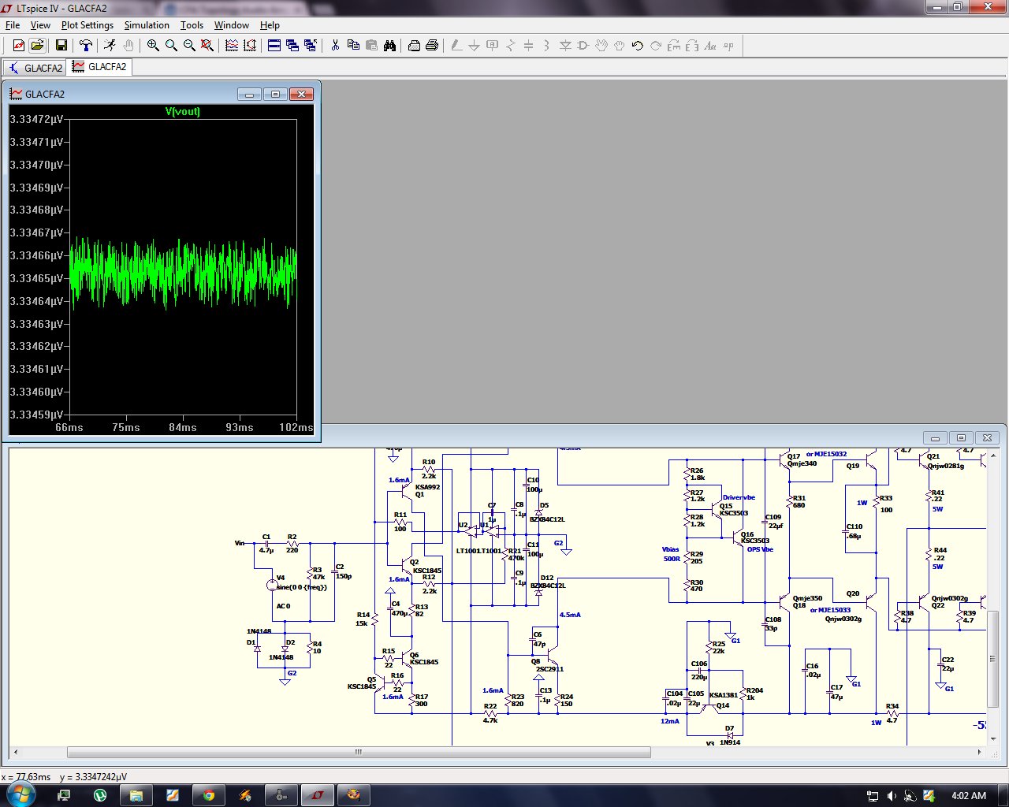Switch to GLACFA2 waveform plot tab
Image resolution: width=1009 pixels, height=807 pixels.
[x=99, y=67]
